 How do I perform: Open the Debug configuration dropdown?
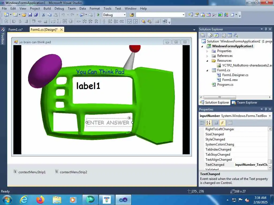click(125, 15)
